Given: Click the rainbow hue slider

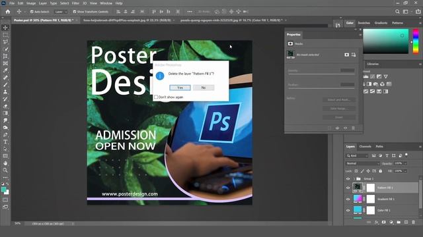Looking at the screenshot, I should coord(416,41).
